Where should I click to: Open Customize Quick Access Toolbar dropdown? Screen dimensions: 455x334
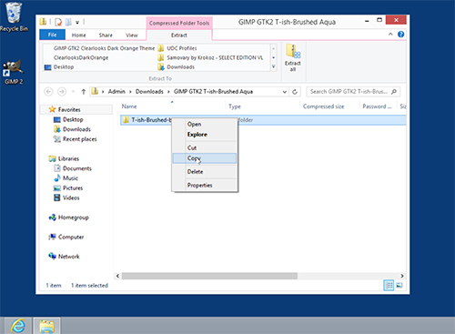point(77,23)
